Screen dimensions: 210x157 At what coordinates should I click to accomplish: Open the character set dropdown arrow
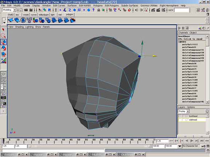[180, 146]
